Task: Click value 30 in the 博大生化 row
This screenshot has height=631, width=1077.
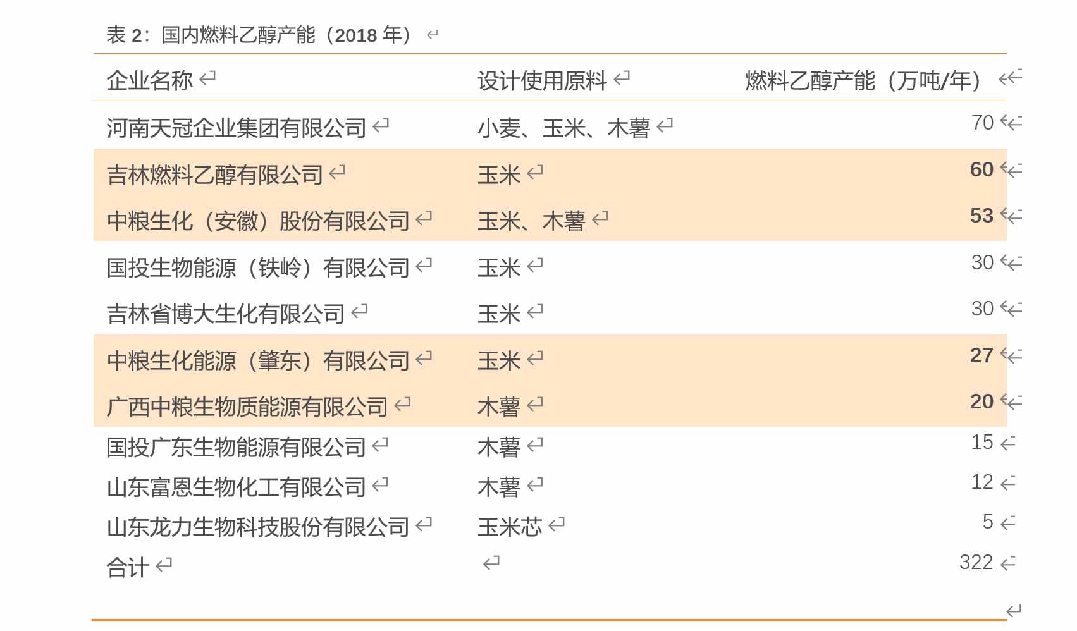Action: coord(982,309)
